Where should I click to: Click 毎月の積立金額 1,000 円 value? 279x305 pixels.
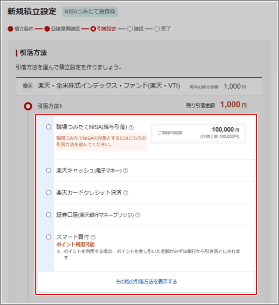pyautogui.click(x=235, y=86)
